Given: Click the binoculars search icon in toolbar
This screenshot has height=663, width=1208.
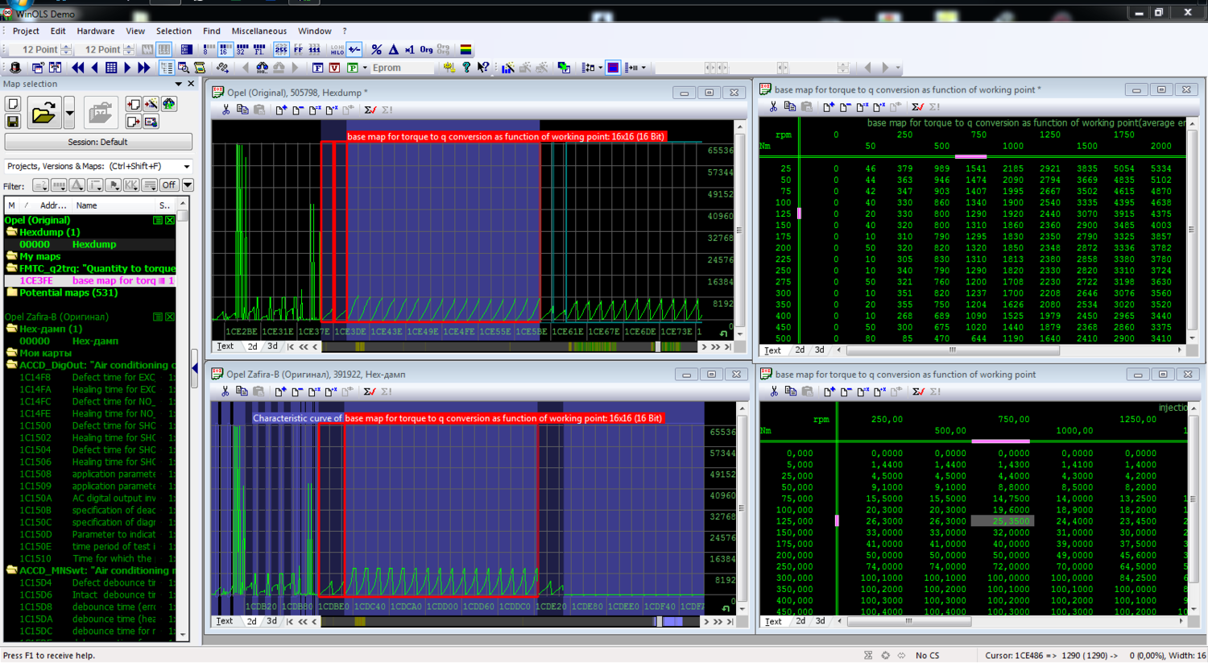Looking at the screenshot, I should point(262,68).
